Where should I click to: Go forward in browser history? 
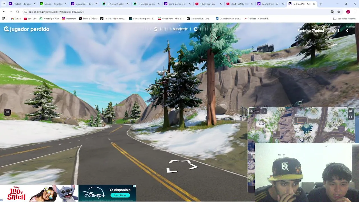click(x=11, y=12)
